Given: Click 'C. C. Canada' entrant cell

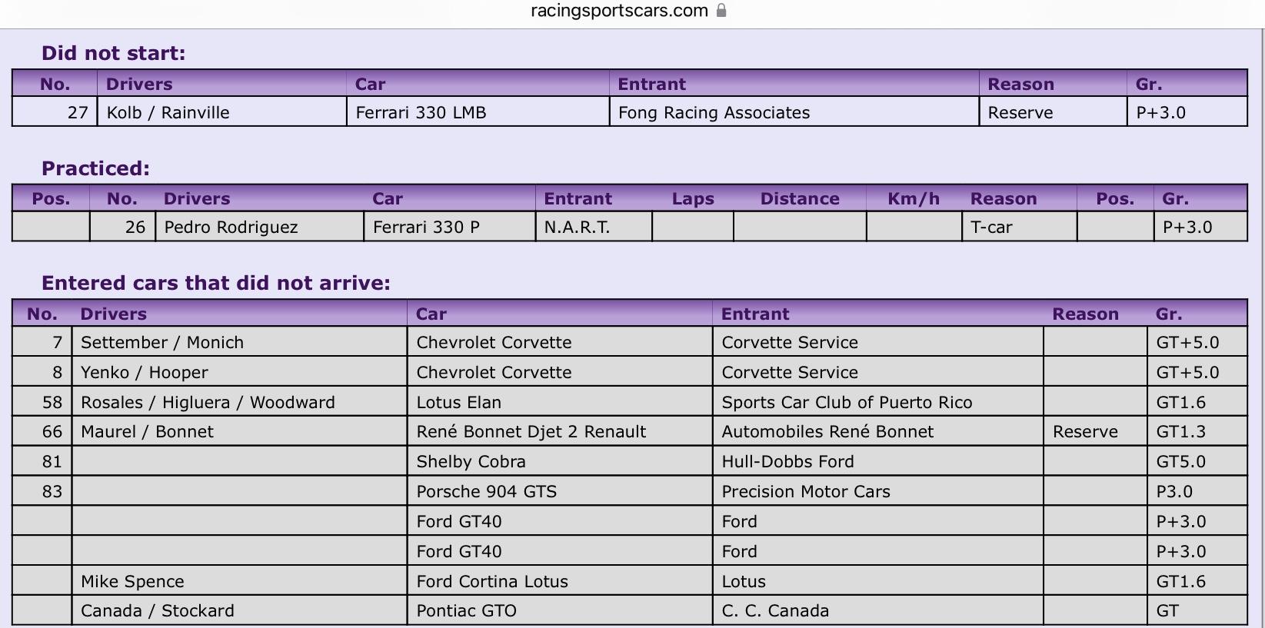Looking at the screenshot, I should 878,610.
